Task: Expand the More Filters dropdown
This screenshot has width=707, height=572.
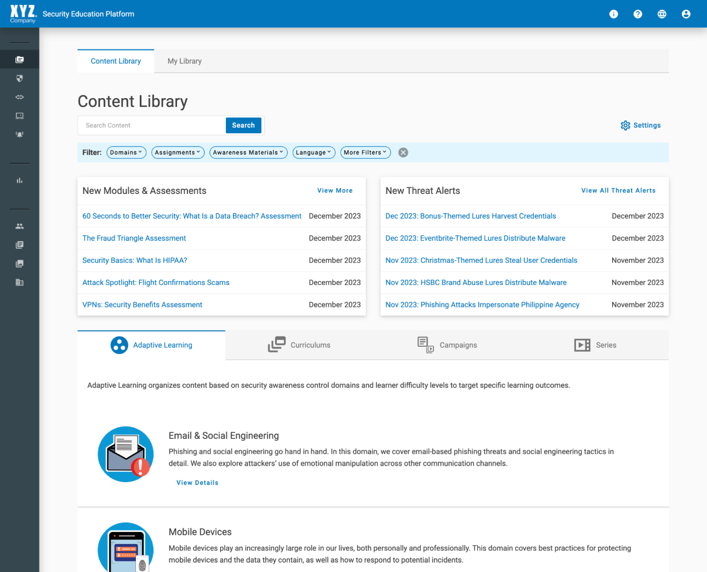Action: click(x=365, y=153)
